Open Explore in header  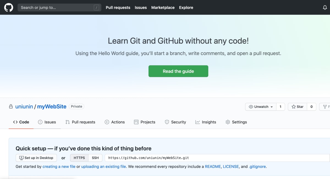coord(186,8)
